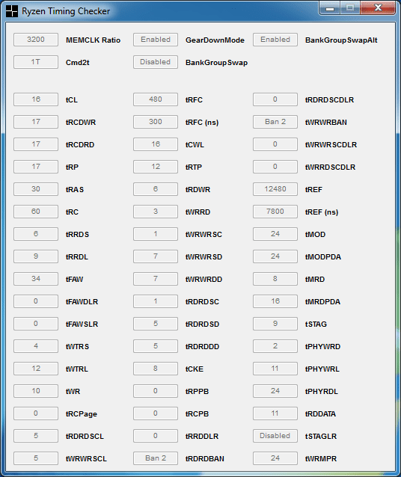The width and height of the screenshot is (401, 477).
Task: Click the tFAWSLR value field
Action: point(36,324)
